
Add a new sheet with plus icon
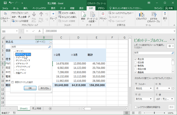click(50, 109)
